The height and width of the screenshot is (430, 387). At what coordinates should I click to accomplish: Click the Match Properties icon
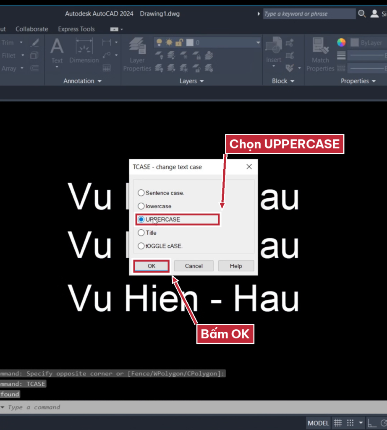[x=320, y=54]
